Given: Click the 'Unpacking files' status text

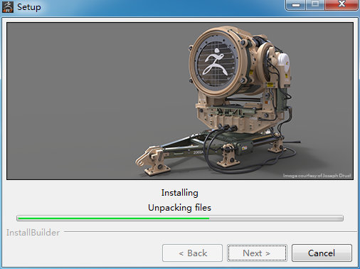Looking at the screenshot, I should [x=179, y=208].
